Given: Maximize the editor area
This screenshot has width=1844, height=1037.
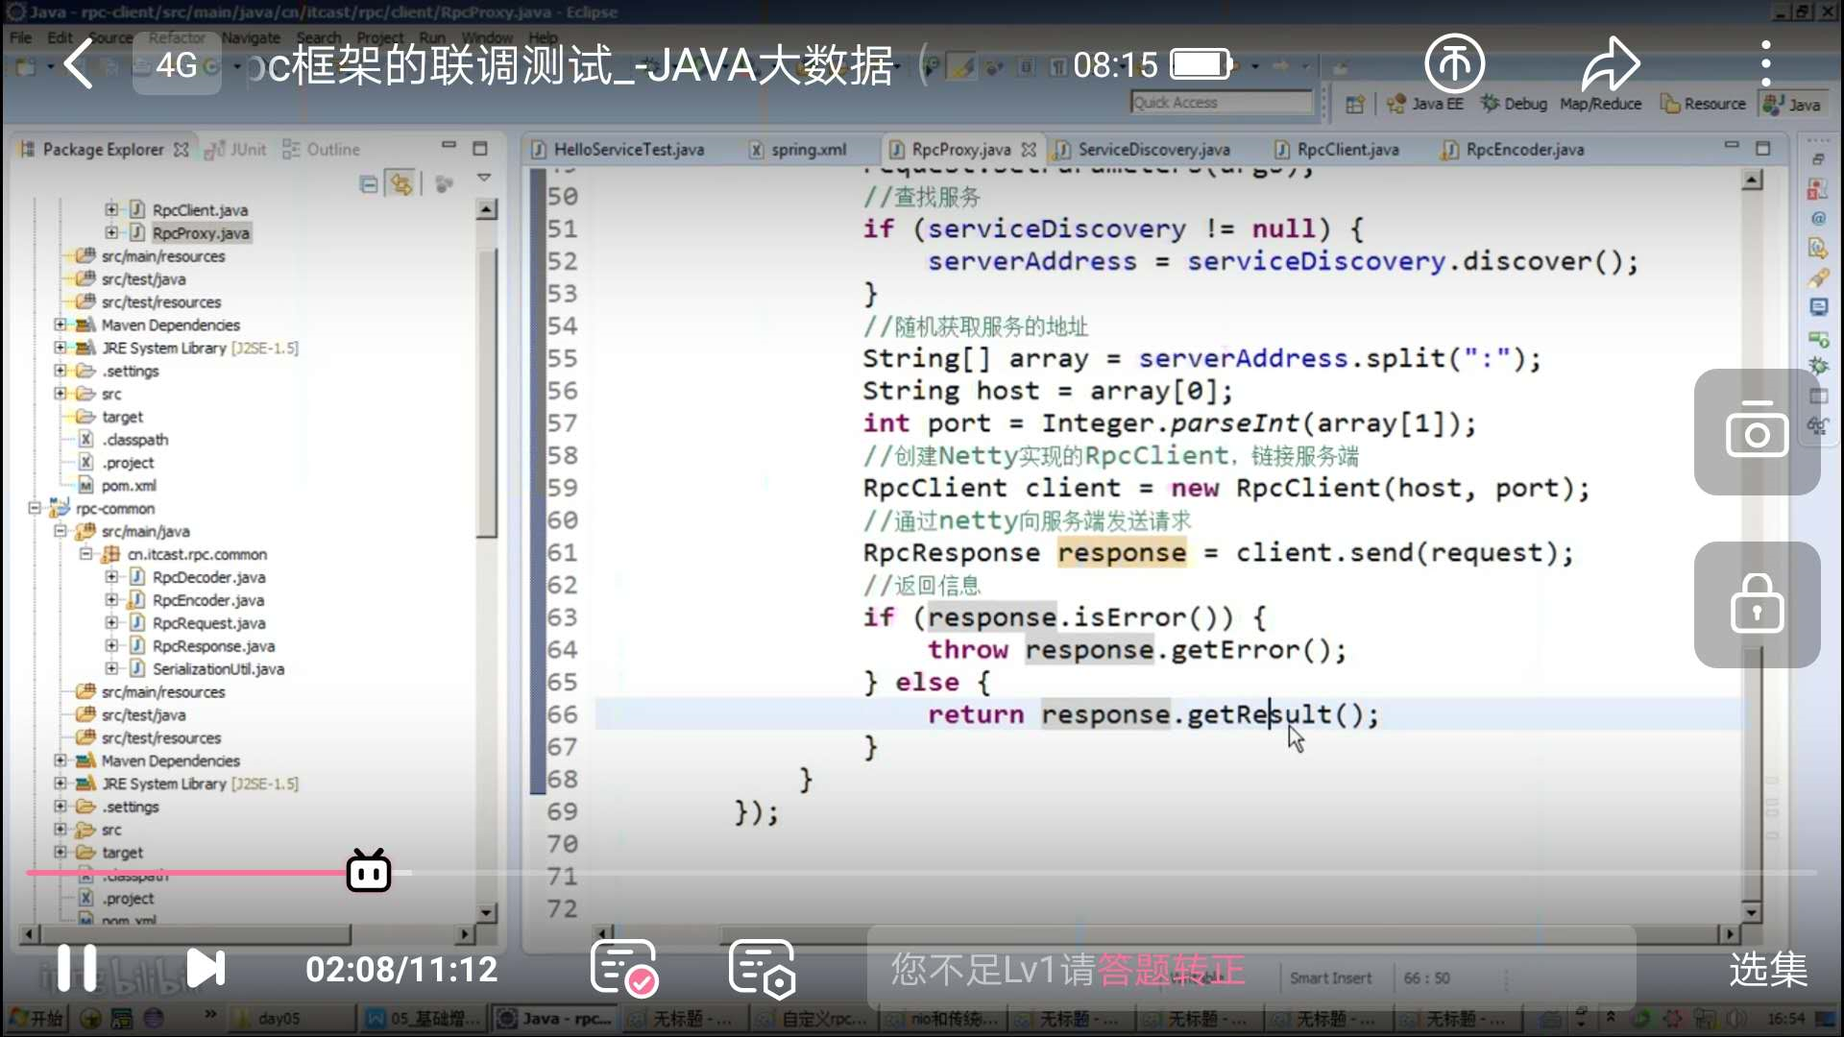Looking at the screenshot, I should pyautogui.click(x=1763, y=149).
